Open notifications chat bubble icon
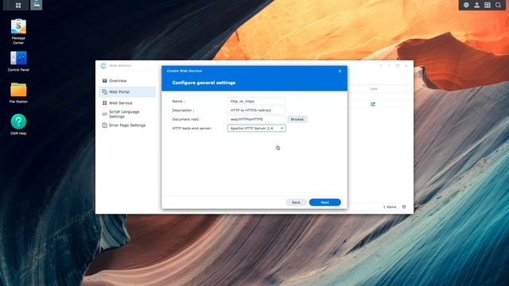The image size is (509, 286). tap(466, 5)
